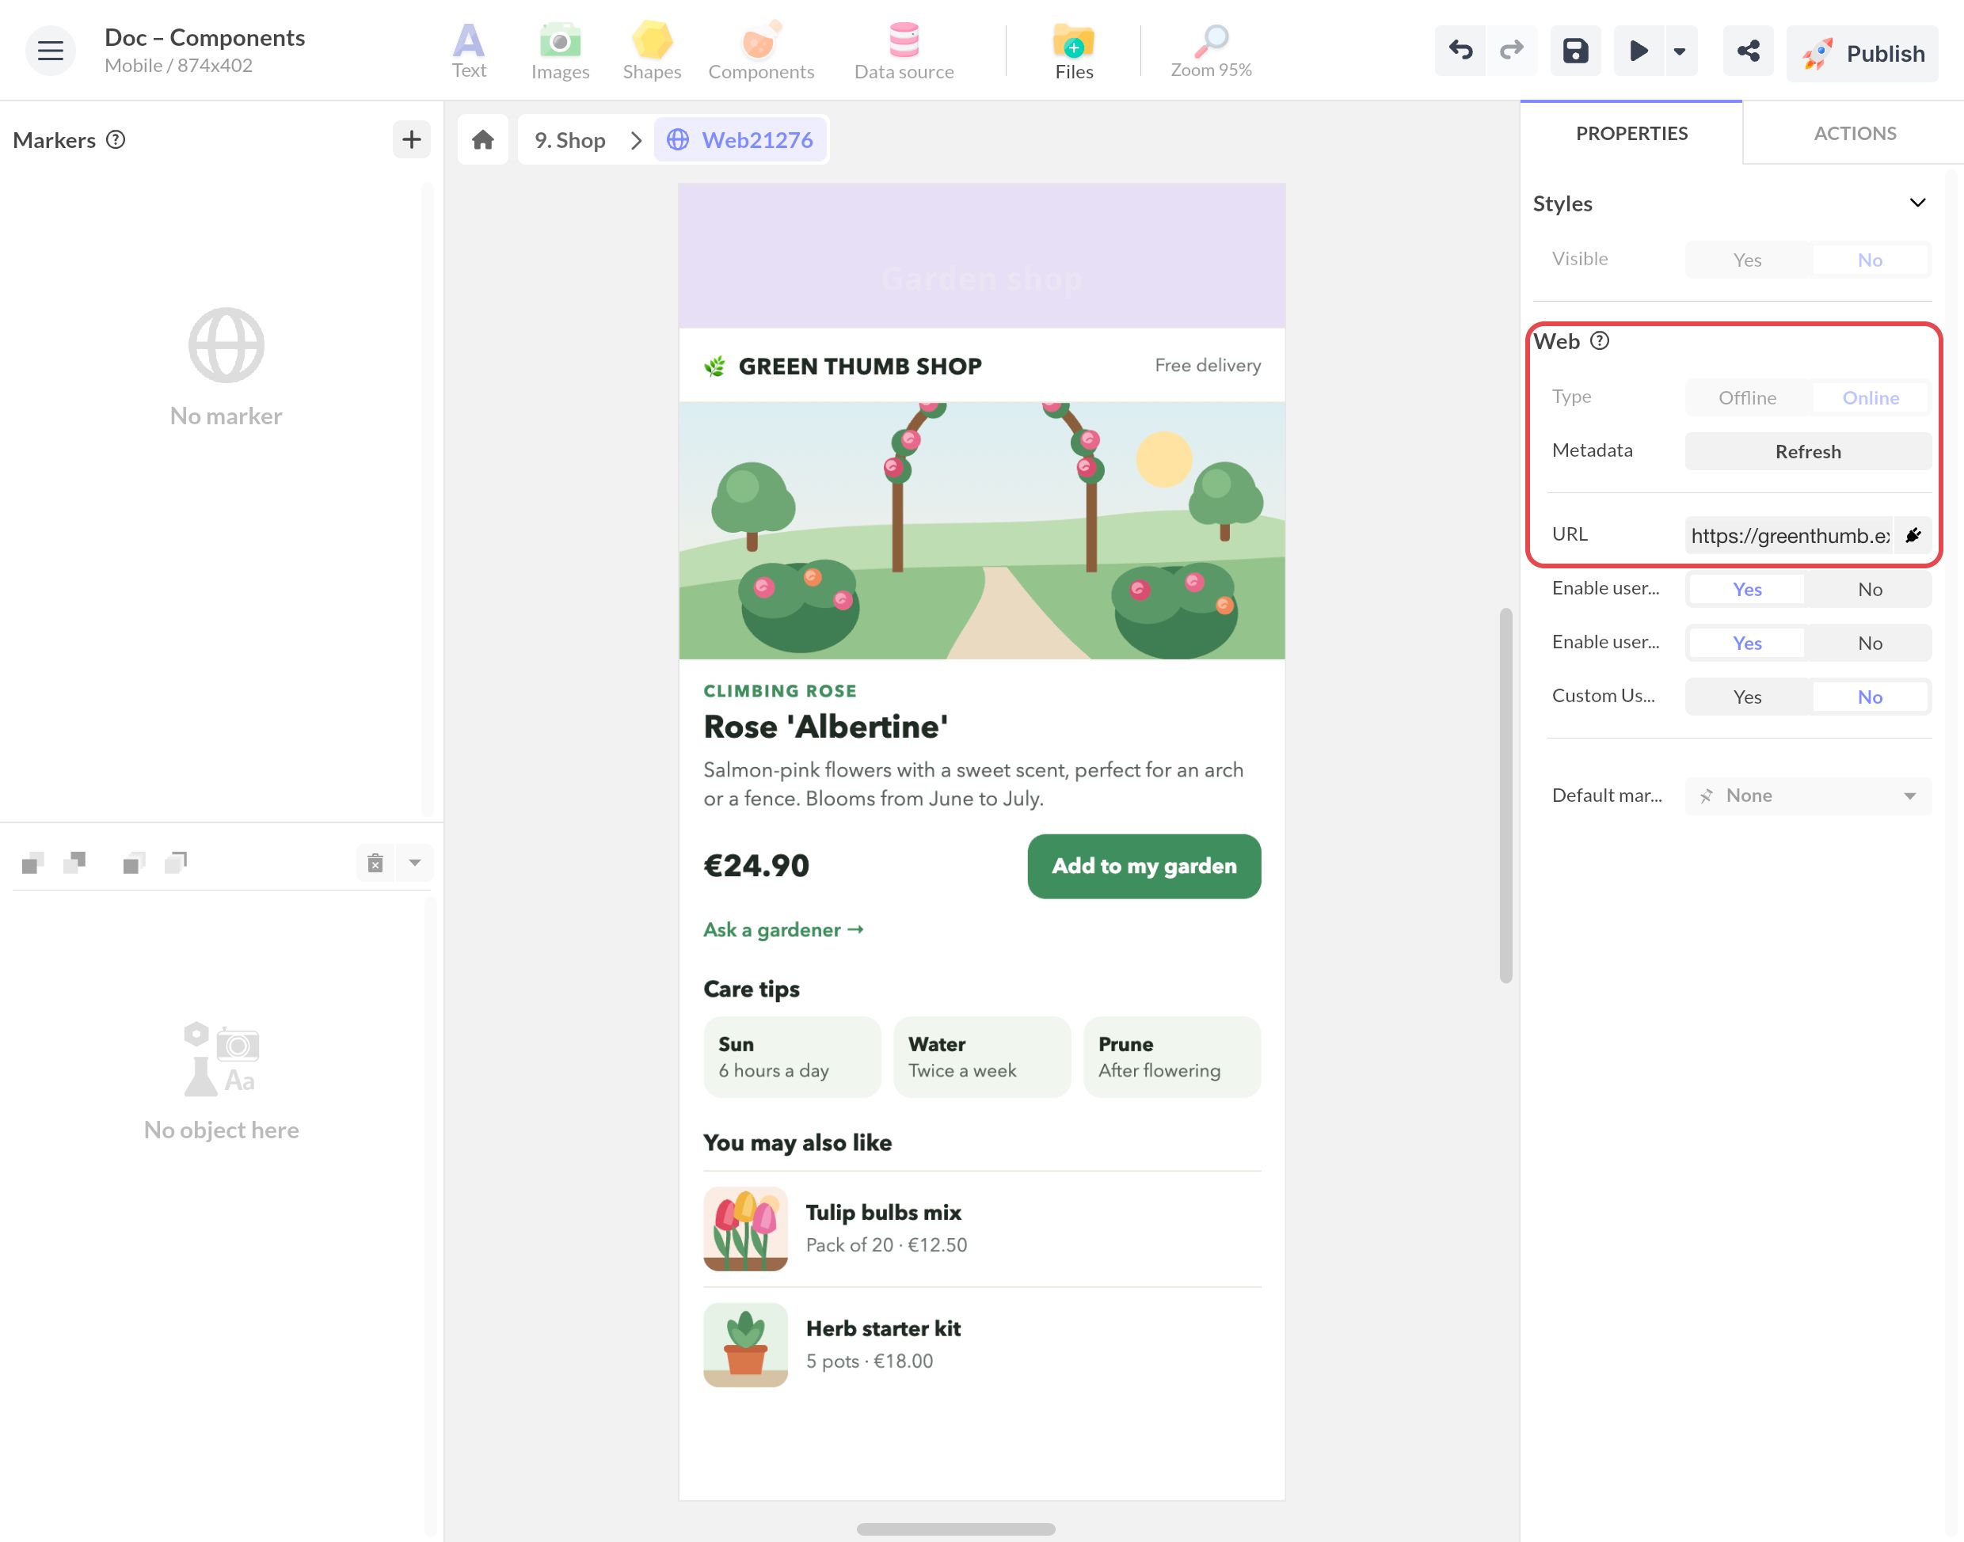The height and width of the screenshot is (1542, 1964).
Task: Click the Metadata Refresh button
Action: point(1808,451)
